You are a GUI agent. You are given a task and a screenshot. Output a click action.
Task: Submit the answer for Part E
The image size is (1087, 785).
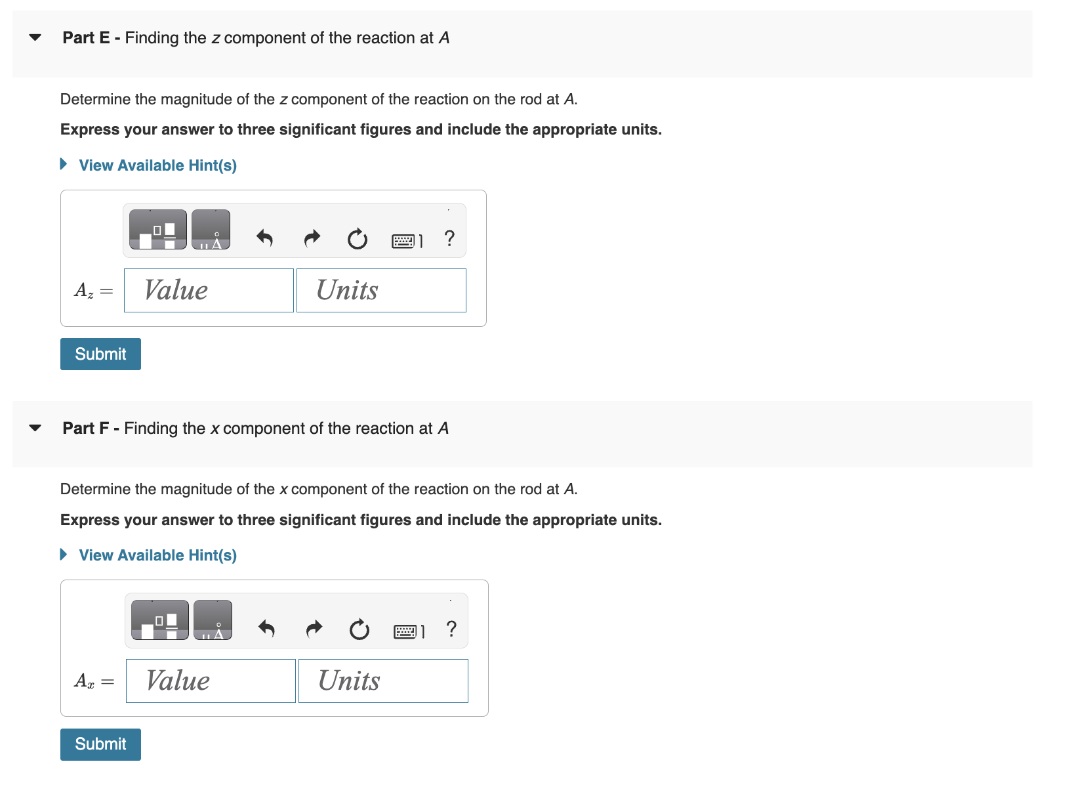(100, 354)
